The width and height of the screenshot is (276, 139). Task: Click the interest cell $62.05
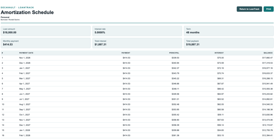click(220, 104)
